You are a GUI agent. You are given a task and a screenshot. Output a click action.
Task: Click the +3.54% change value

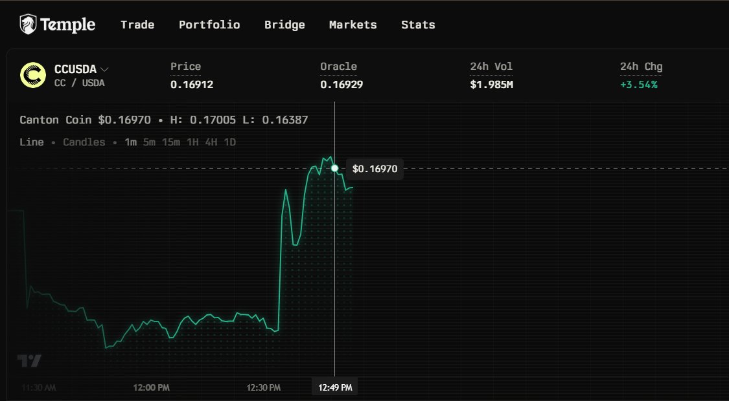pos(638,85)
